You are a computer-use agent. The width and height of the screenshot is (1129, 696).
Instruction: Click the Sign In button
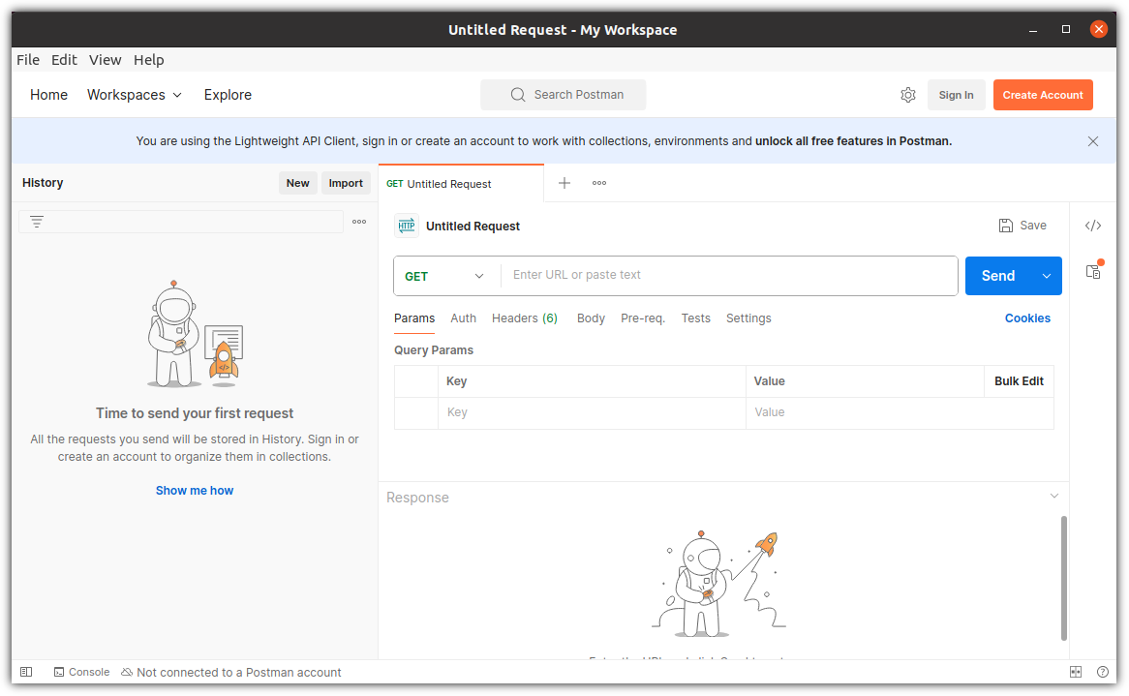point(956,95)
